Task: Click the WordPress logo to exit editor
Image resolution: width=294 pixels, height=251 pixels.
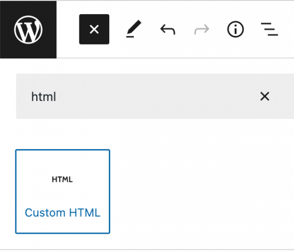Action: pyautogui.click(x=28, y=29)
